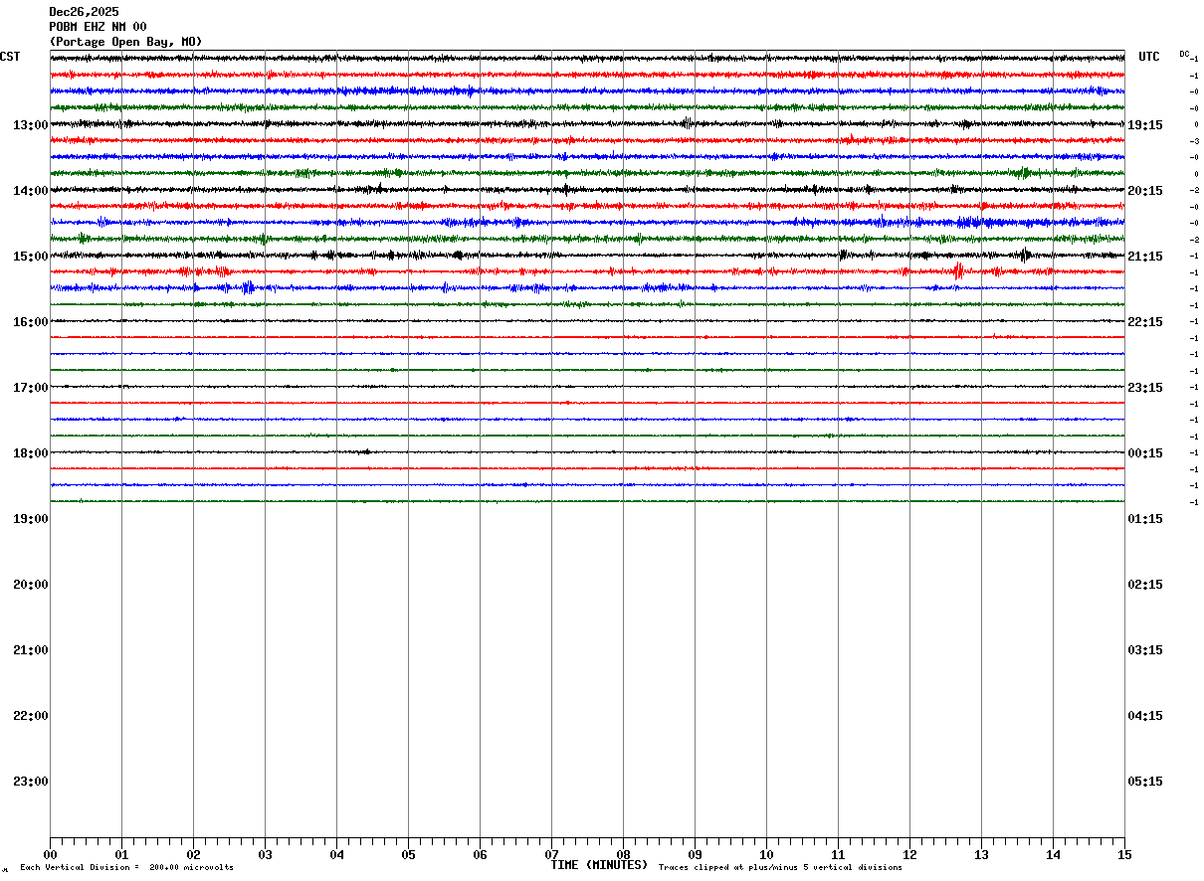Select minute 12 on the time axis

click(x=909, y=855)
